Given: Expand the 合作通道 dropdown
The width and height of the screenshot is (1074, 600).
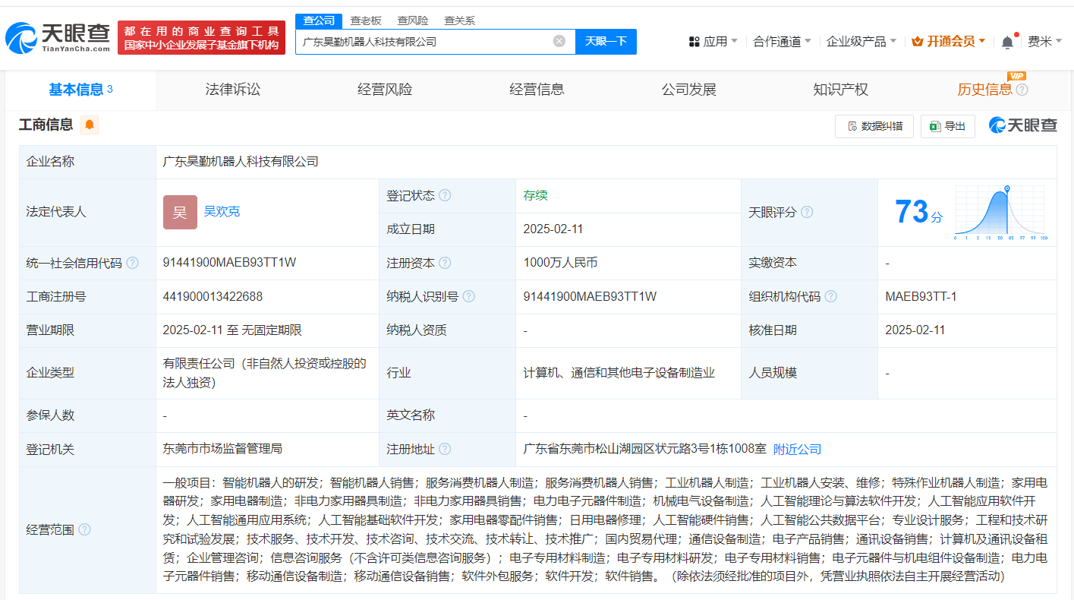Looking at the screenshot, I should 782,42.
